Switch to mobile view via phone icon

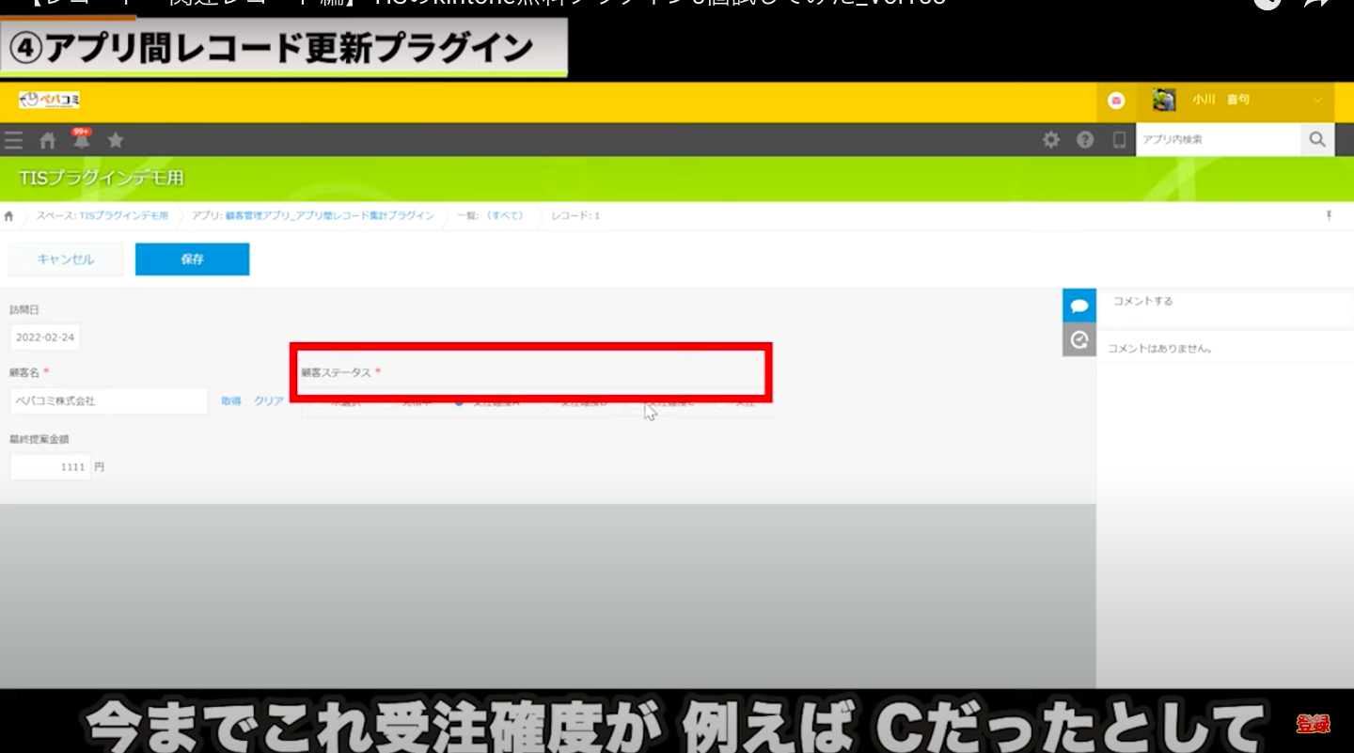click(x=1119, y=140)
